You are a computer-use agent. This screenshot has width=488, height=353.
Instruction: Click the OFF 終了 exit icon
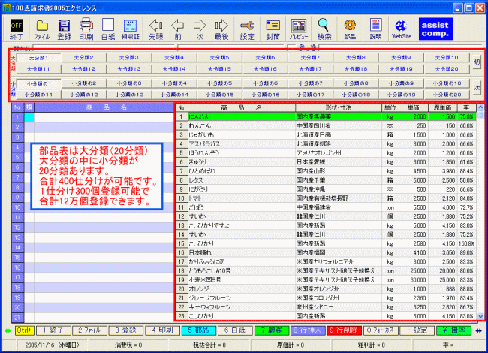click(17, 29)
